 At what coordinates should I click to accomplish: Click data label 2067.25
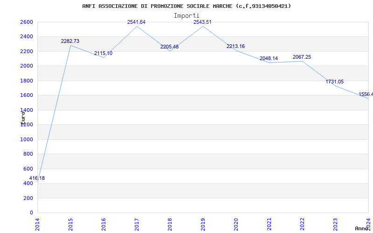tap(302, 57)
